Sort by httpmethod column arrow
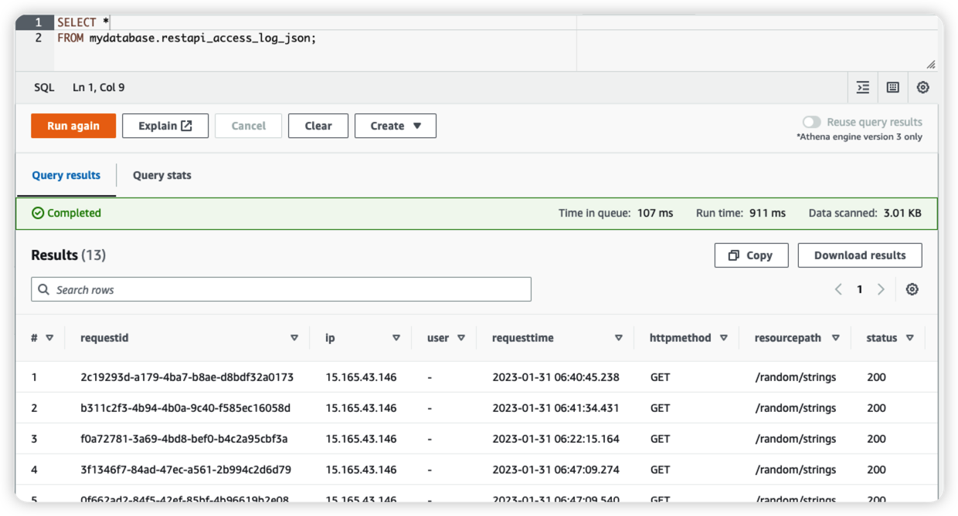 (724, 338)
